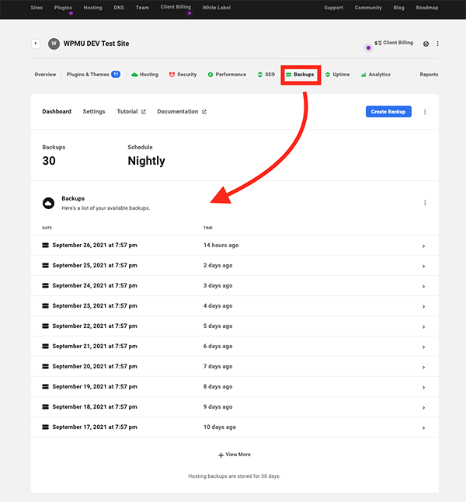The image size is (466, 502).
Task: Open the WordPress admin icon
Action: 426,44
